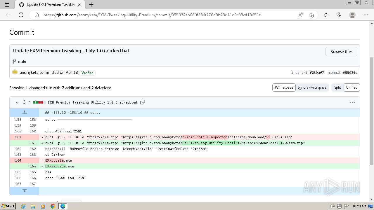This screenshot has width=374, height=210.
Task: Open parent commit f089af7
Action: (x=317, y=73)
